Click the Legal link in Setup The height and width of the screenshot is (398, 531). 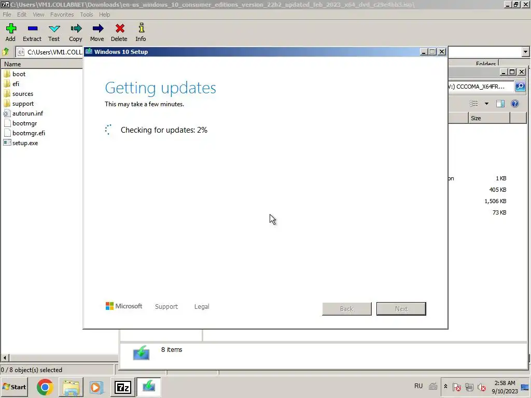202,307
